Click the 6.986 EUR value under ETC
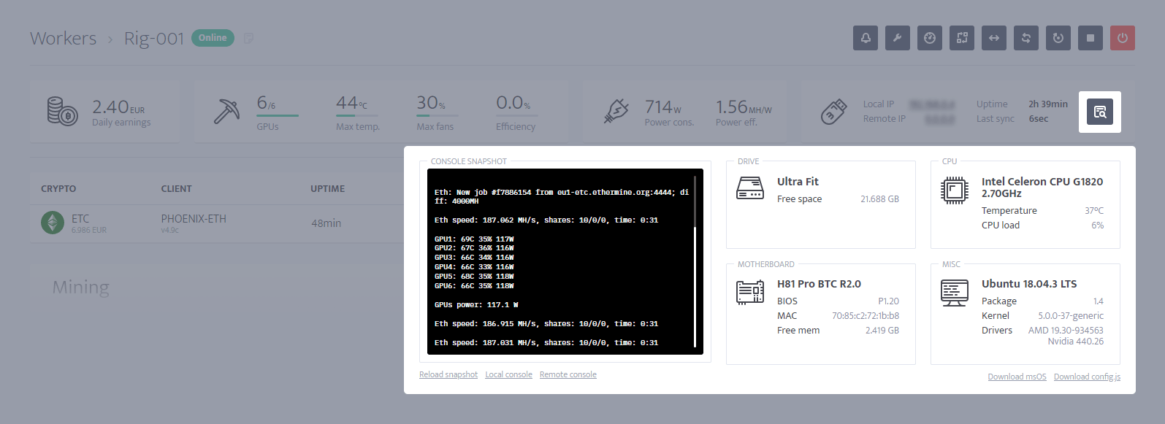The height and width of the screenshot is (424, 1165). (89, 231)
